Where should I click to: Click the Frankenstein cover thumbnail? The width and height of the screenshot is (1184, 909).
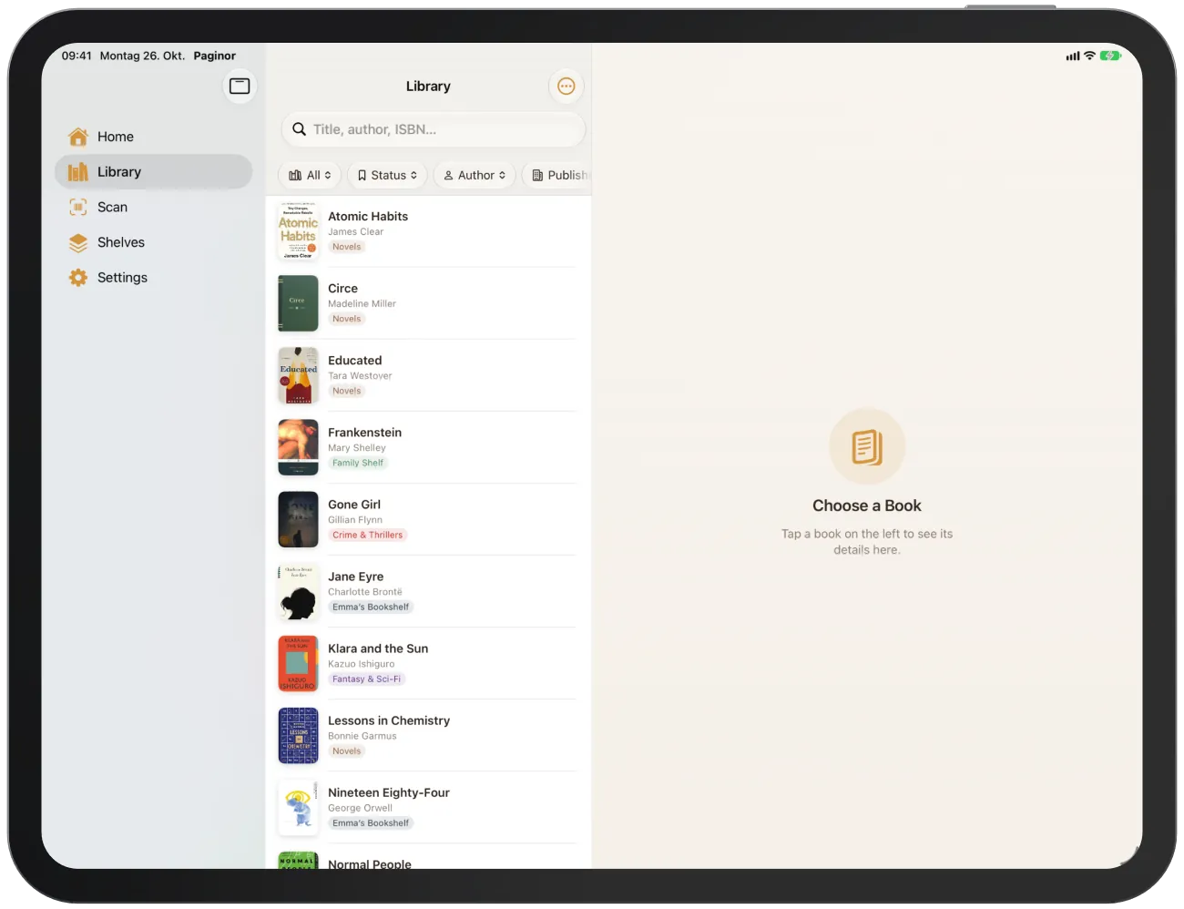(298, 447)
